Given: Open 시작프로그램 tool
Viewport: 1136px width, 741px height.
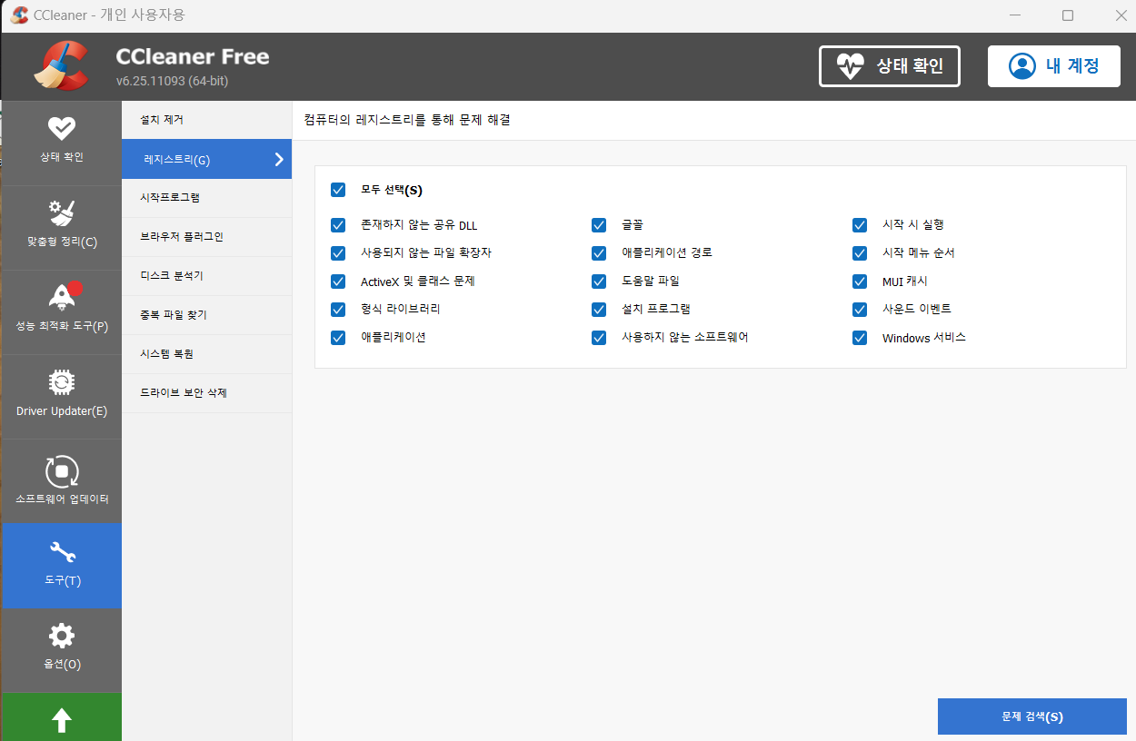Looking at the screenshot, I should click(206, 198).
